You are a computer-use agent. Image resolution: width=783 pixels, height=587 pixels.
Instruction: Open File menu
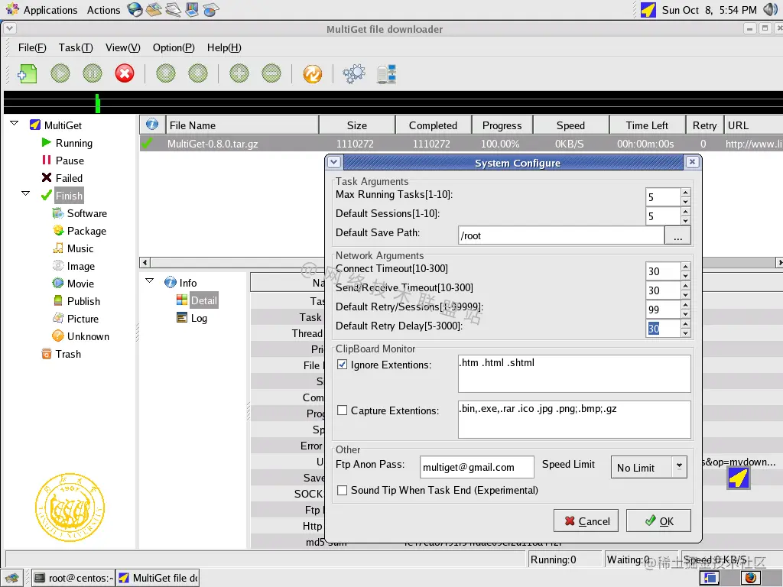click(x=32, y=47)
